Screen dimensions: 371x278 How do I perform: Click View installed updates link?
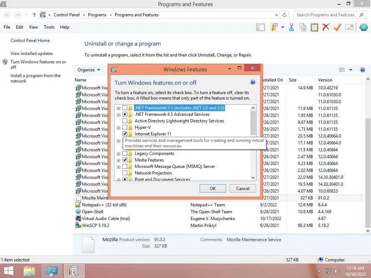pyautogui.click(x=32, y=54)
